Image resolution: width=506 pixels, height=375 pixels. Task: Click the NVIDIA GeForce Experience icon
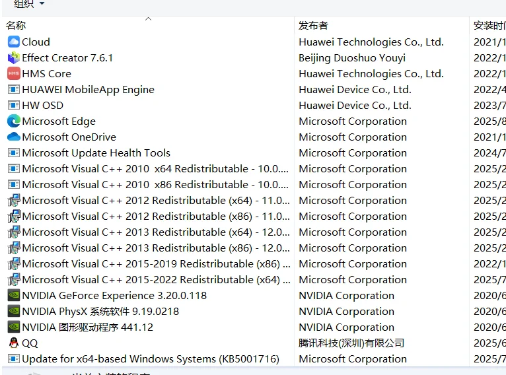(13, 295)
